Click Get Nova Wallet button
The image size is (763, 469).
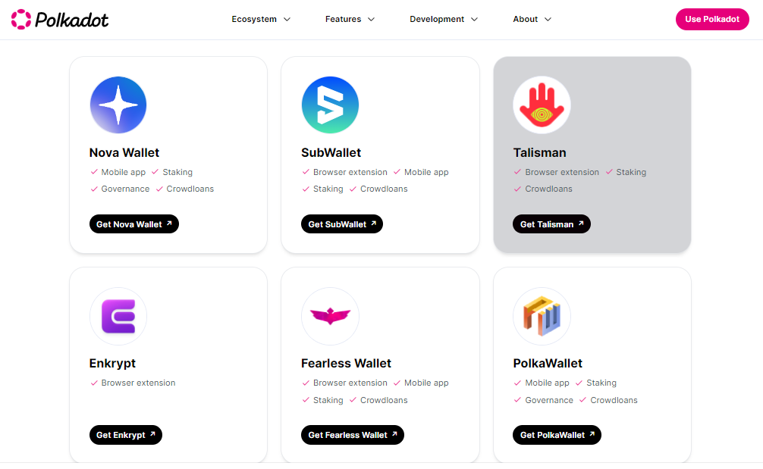click(133, 224)
